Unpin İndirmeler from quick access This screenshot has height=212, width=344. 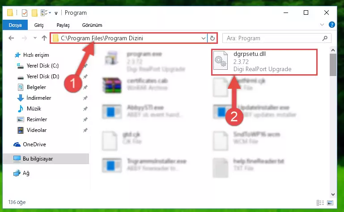[85, 98]
